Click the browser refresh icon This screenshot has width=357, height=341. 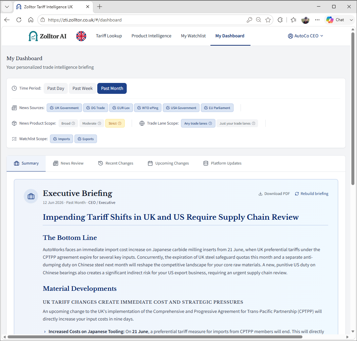pos(19,20)
